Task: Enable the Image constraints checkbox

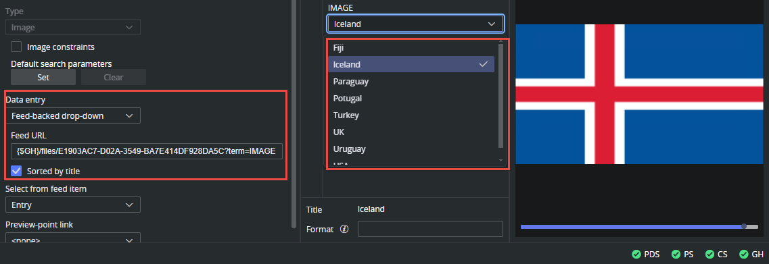Action: tap(17, 47)
